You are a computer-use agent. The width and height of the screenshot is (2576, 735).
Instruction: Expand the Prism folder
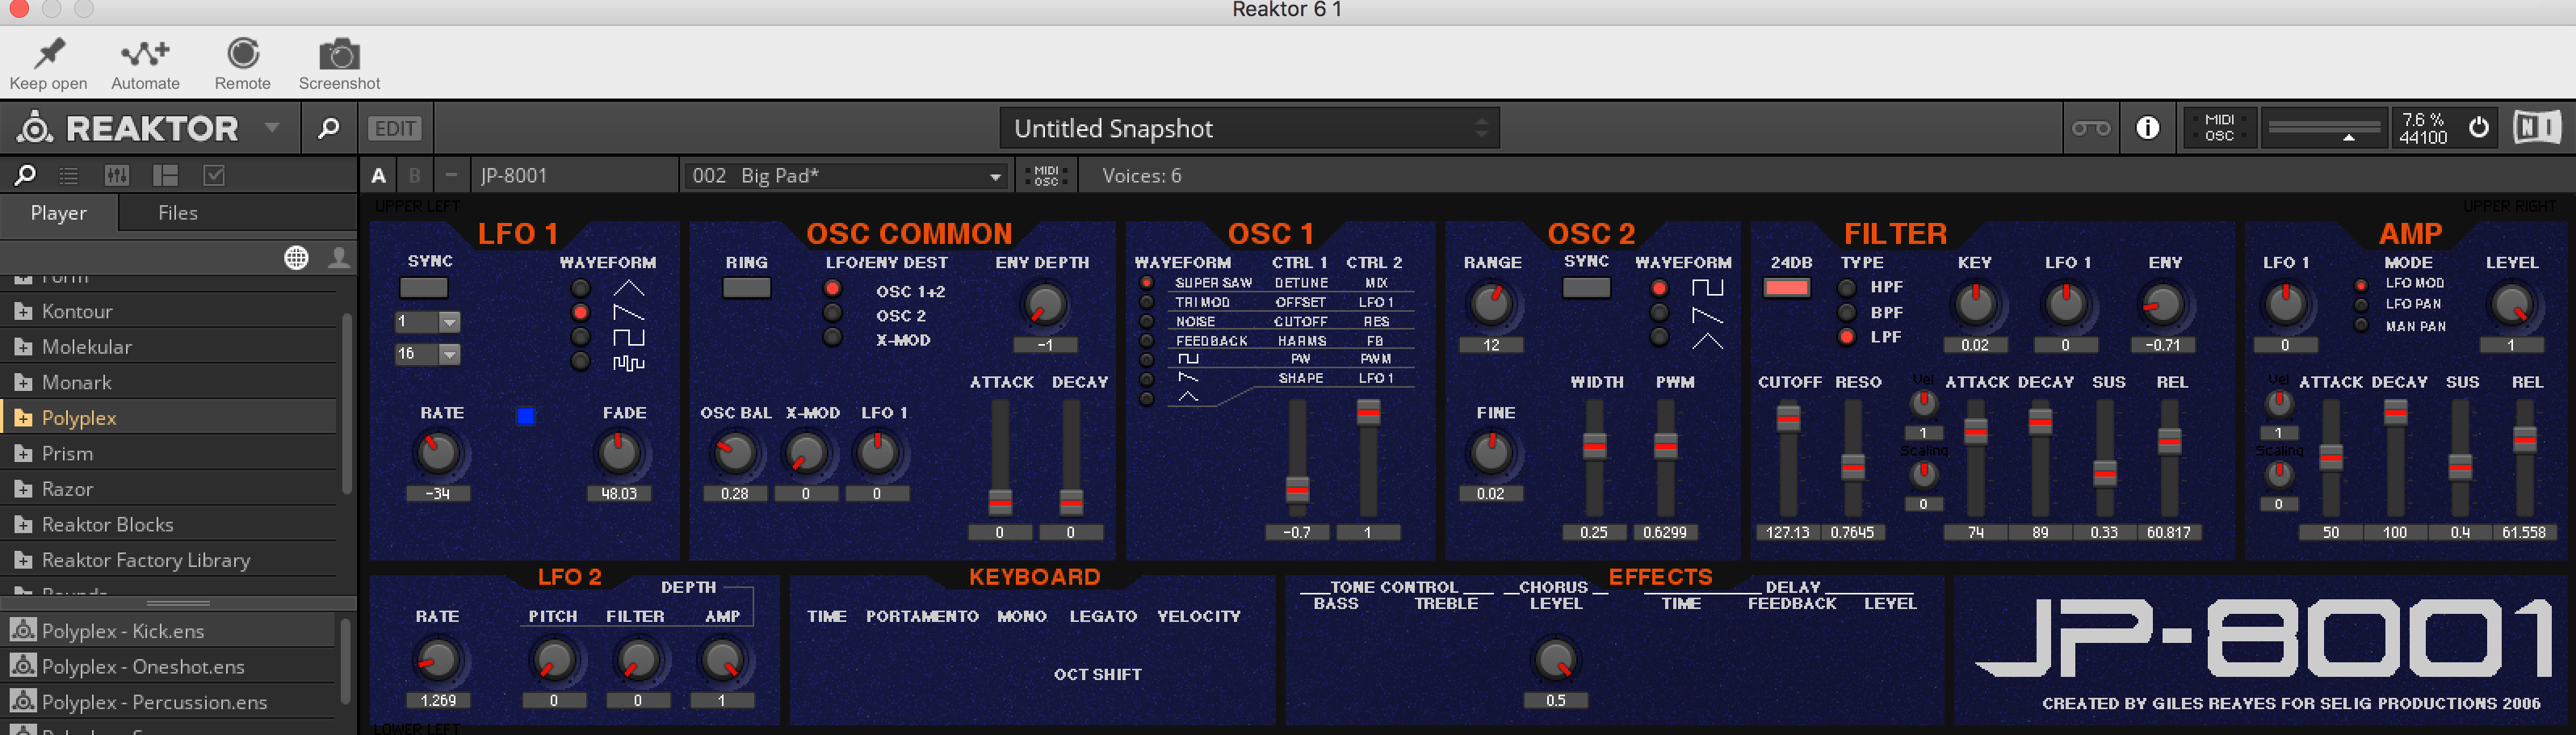pyautogui.click(x=22, y=454)
